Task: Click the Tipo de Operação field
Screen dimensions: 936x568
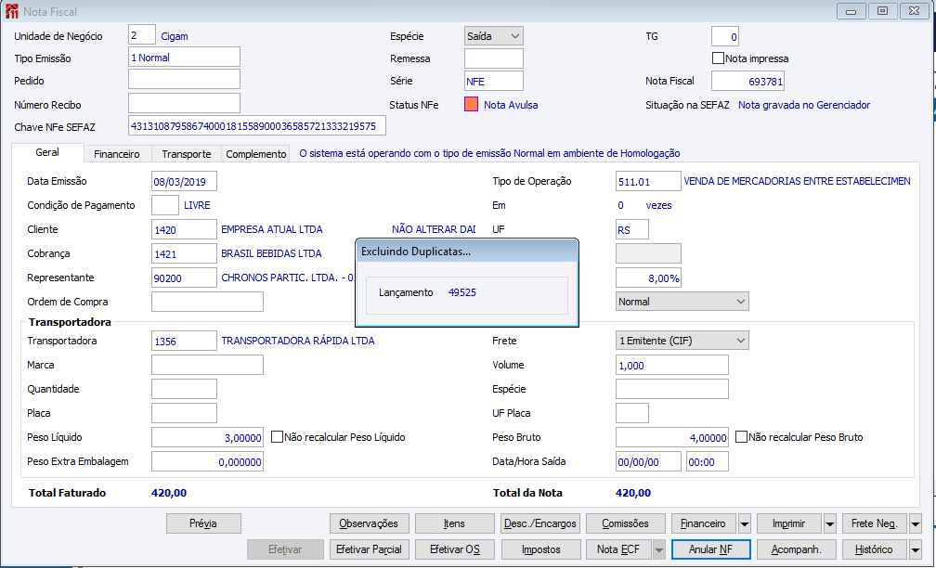Action: (648, 181)
